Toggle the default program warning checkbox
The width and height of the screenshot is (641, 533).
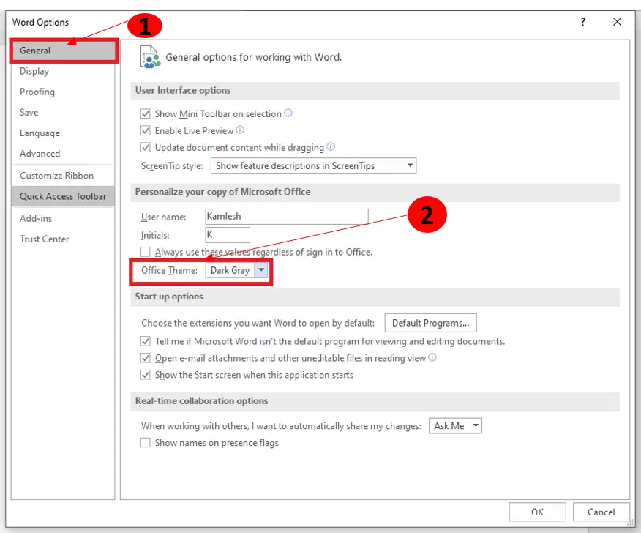(146, 341)
